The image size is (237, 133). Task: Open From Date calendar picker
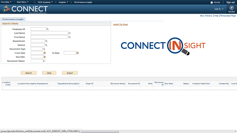[44, 53]
